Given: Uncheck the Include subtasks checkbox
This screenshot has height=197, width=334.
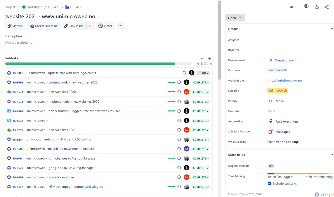Looking at the screenshot, I should (269, 183).
